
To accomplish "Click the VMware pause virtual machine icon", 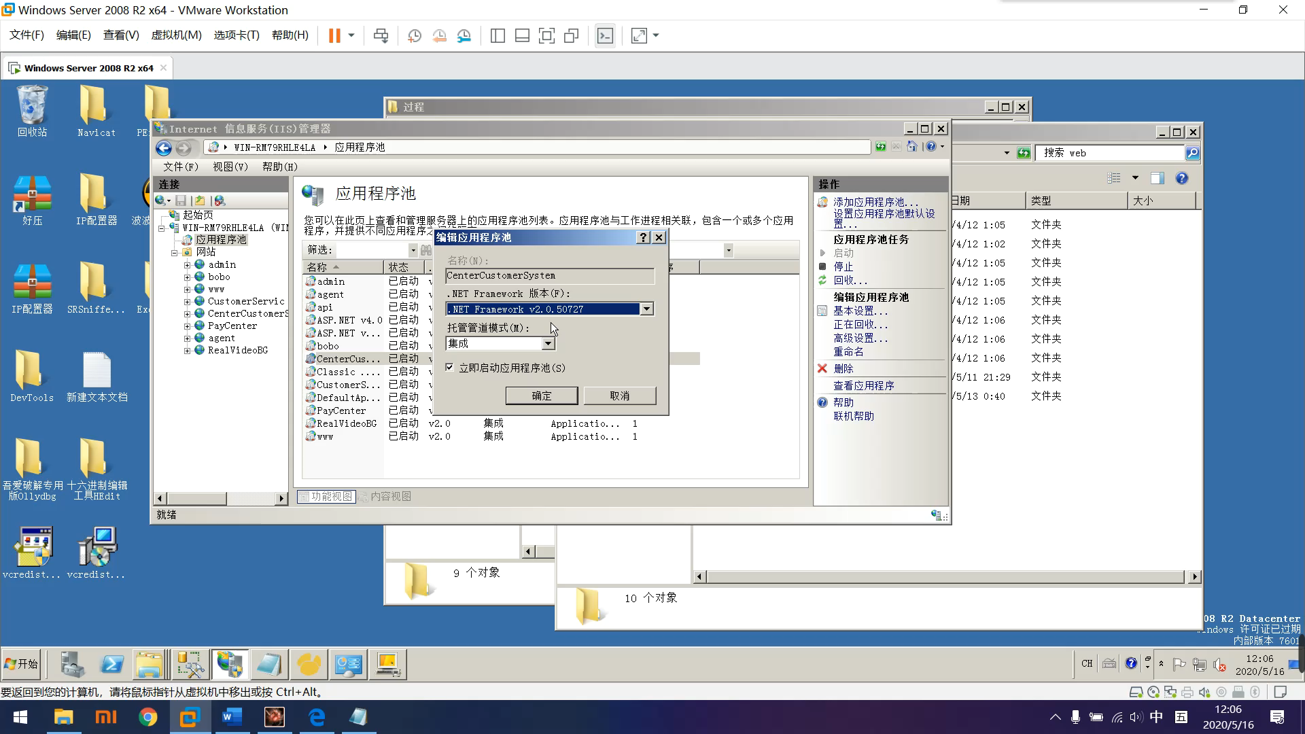I will click(x=334, y=36).
